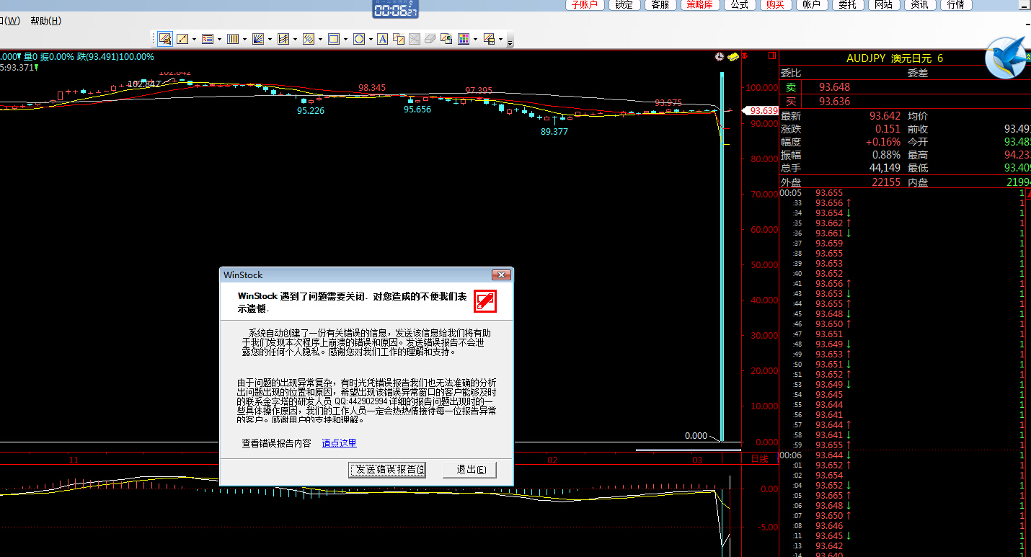Click the blue bird logo
The image size is (1031, 557).
1006,58
